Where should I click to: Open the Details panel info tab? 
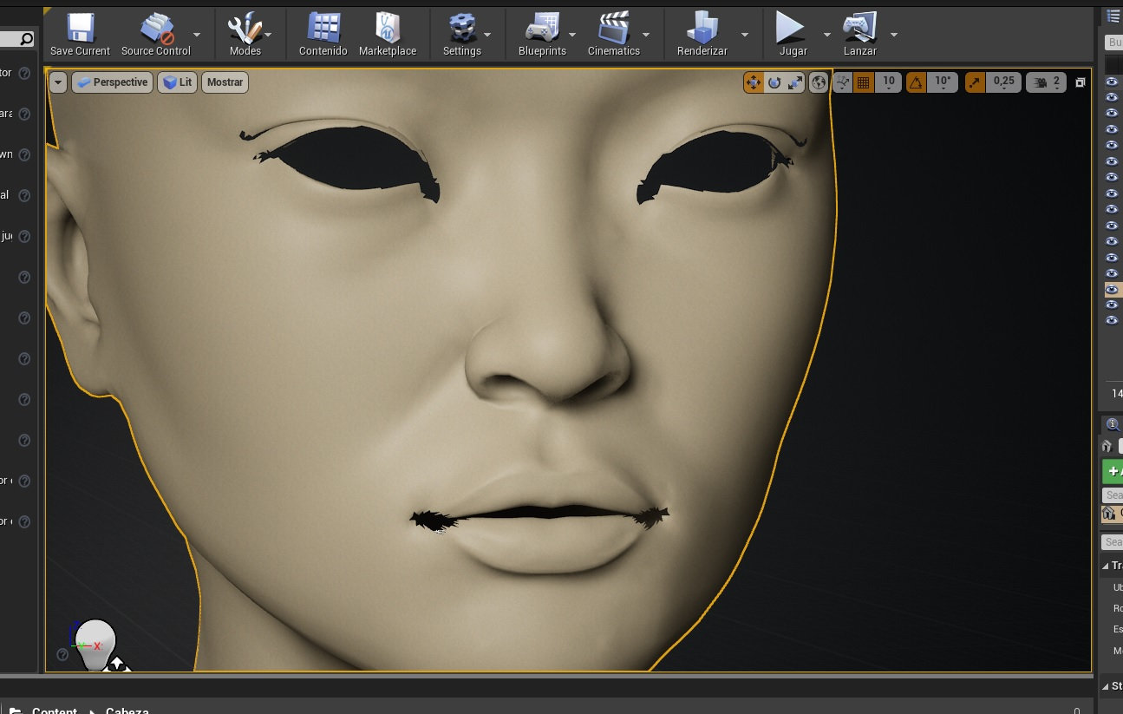pyautogui.click(x=1112, y=424)
